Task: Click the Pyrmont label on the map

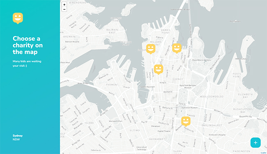Action: tap(112, 84)
